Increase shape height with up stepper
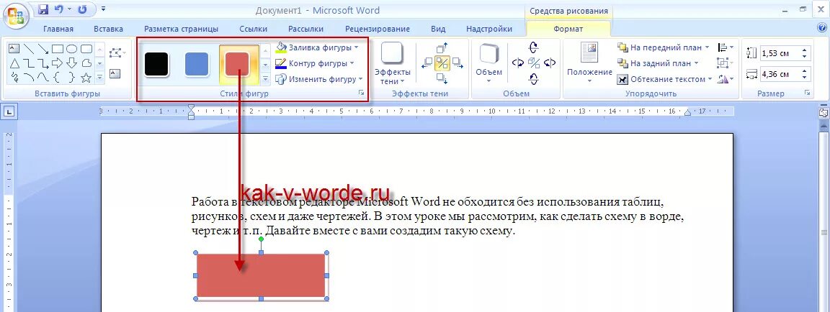 (805, 50)
